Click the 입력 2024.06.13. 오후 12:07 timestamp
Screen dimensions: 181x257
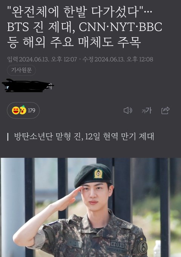tap(42, 59)
